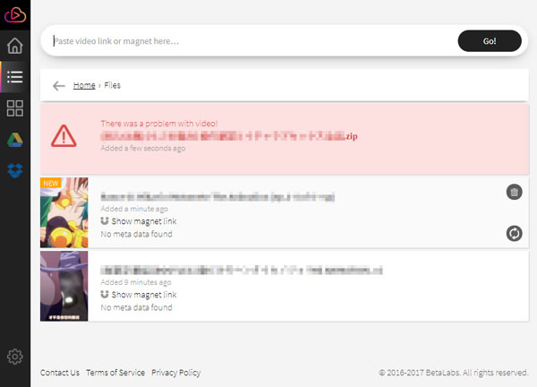Delete the first file with the trash icon
537x387 pixels.
tap(514, 192)
